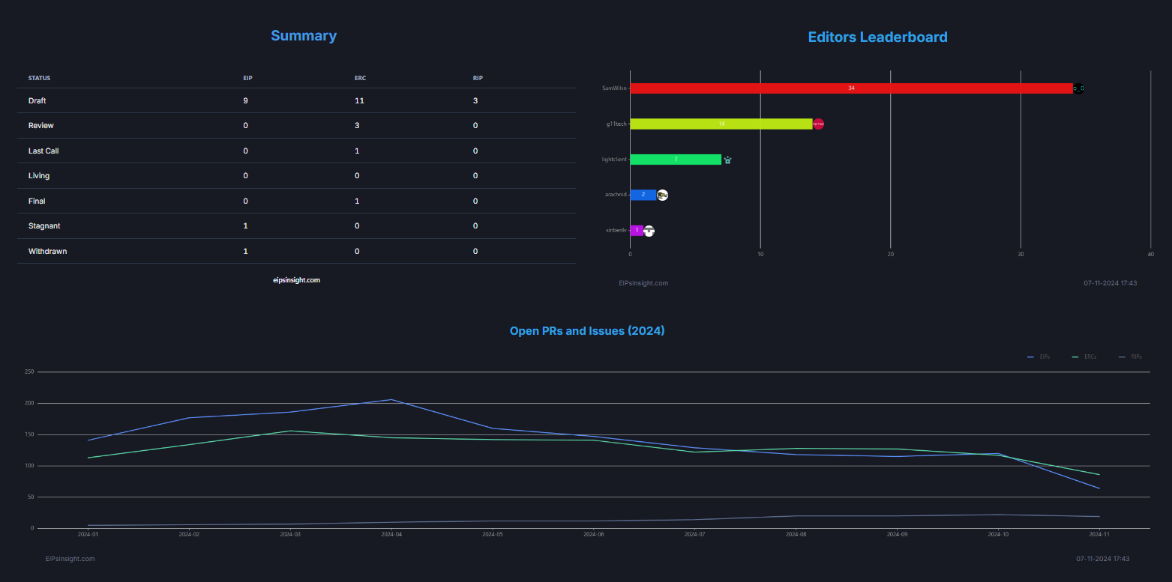
Task: Click SamWilsn's avatar icon on the leaderboard
Action: pyautogui.click(x=1078, y=88)
